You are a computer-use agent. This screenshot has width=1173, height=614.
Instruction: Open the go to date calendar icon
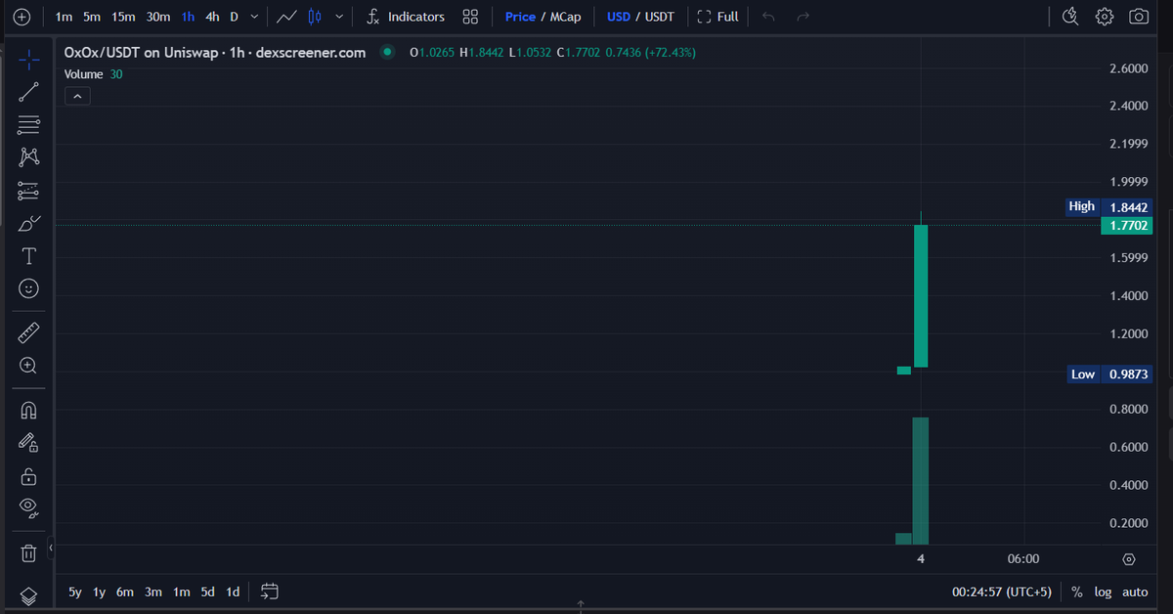pos(271,592)
